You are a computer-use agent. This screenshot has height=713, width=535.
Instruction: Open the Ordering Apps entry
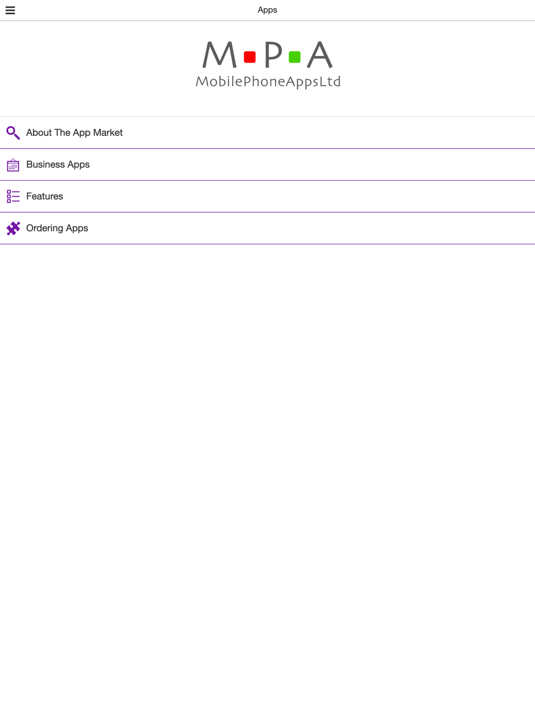click(x=57, y=228)
